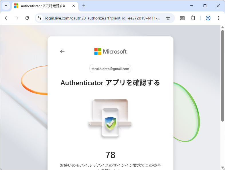
Task: Click the Authenticator アプリを確認する heading
Action: click(110, 83)
